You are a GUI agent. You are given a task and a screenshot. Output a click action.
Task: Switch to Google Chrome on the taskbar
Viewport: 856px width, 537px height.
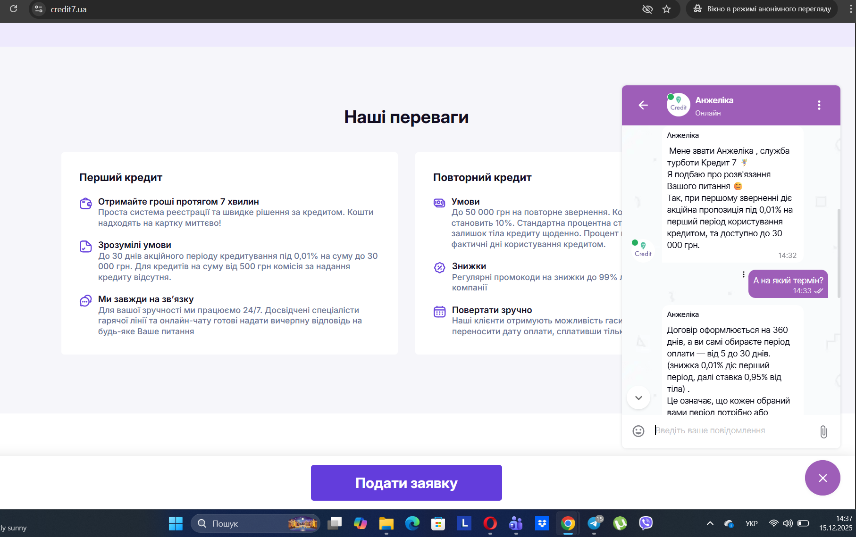point(568,523)
